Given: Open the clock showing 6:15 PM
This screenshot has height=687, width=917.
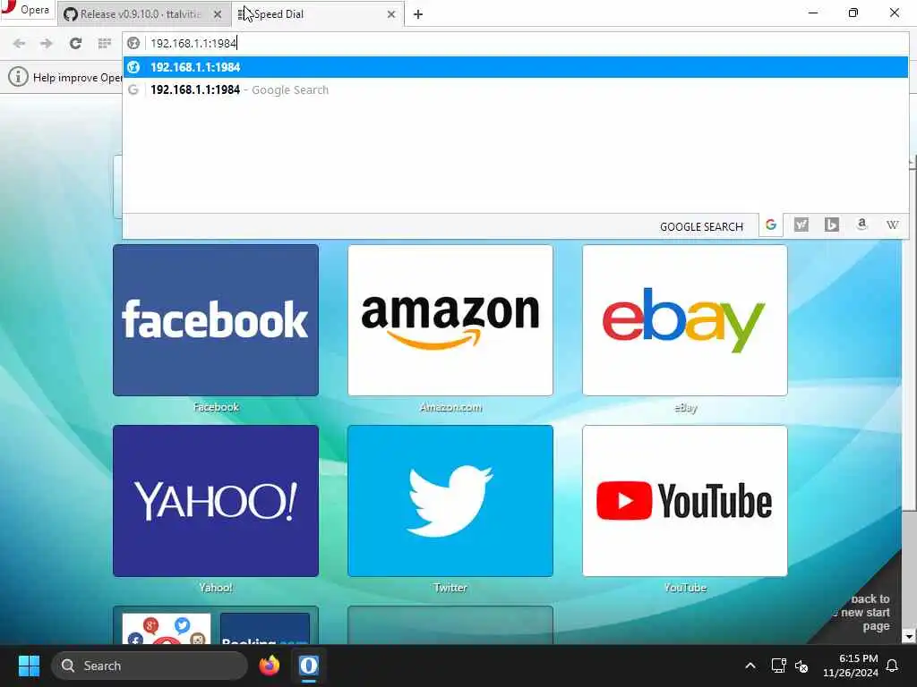Looking at the screenshot, I should pos(851,666).
